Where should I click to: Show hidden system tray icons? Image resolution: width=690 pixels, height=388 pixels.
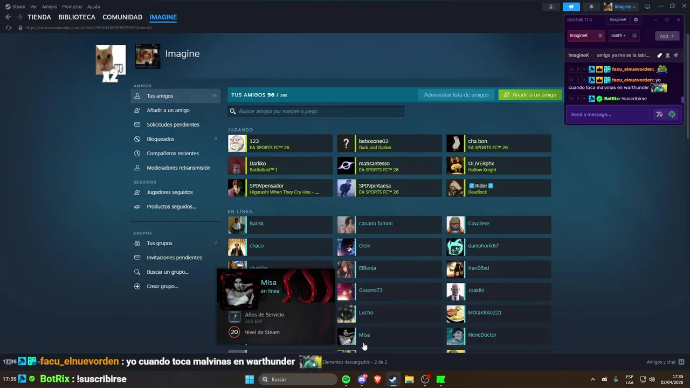[593, 379]
